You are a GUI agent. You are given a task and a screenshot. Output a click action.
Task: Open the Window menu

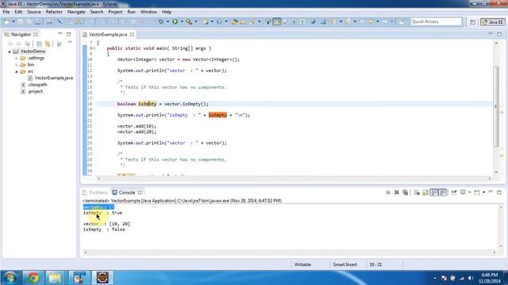[148, 12]
